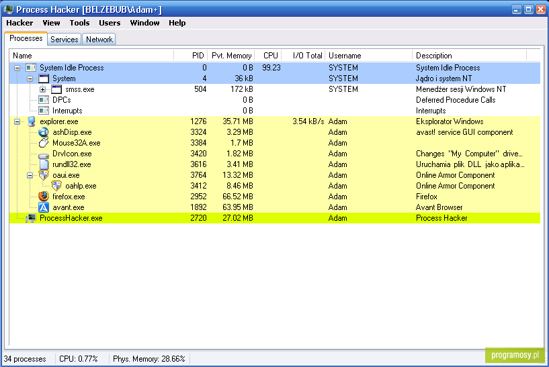Select the rundll32.exe process name
The height and width of the screenshot is (367, 549).
click(72, 164)
